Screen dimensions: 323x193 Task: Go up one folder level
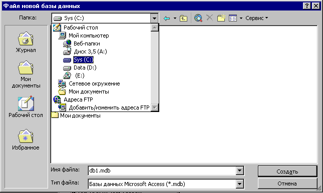tap(183, 18)
